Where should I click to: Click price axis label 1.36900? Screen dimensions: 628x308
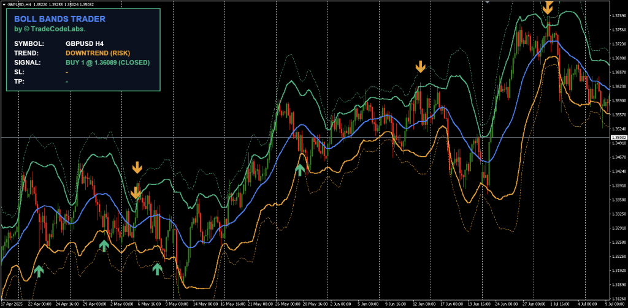coord(619,58)
